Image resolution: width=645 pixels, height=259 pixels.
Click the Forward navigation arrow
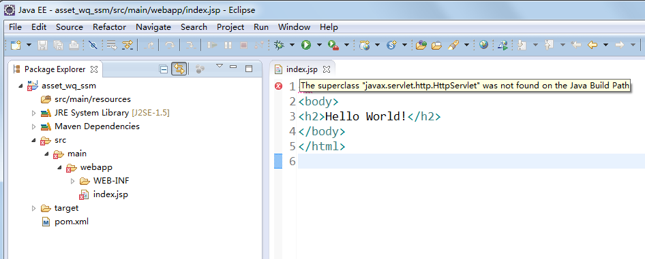pyautogui.click(x=620, y=45)
